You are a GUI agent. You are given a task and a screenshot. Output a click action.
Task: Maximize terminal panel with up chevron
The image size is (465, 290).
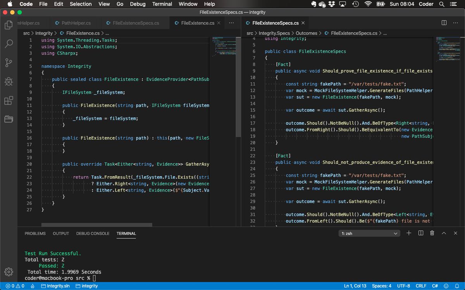pos(444,233)
